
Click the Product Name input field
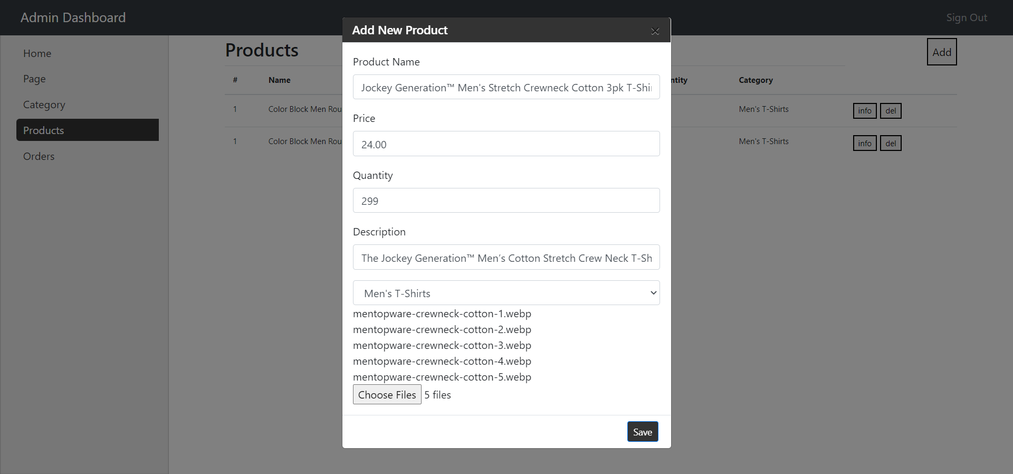[506, 87]
